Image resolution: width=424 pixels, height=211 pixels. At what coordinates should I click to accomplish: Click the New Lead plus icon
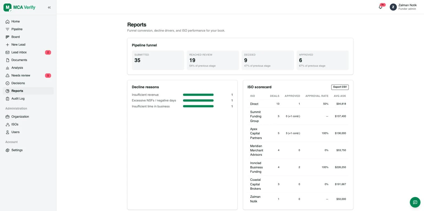pyautogui.click(x=8, y=45)
